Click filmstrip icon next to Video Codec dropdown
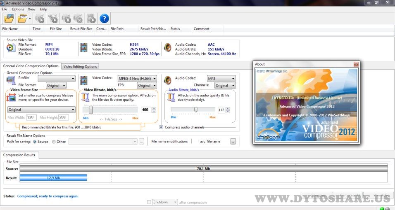Image resolution: width=395 pixels, height=210 pixels. (x=83, y=80)
